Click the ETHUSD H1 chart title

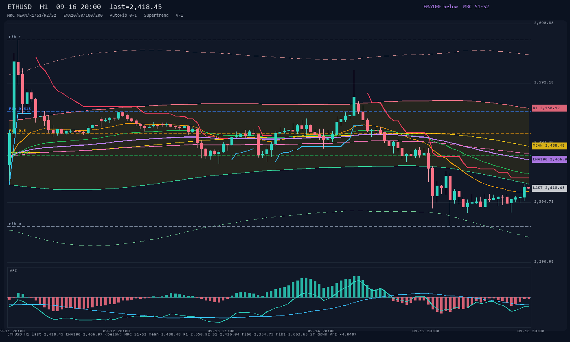[x=28, y=7]
